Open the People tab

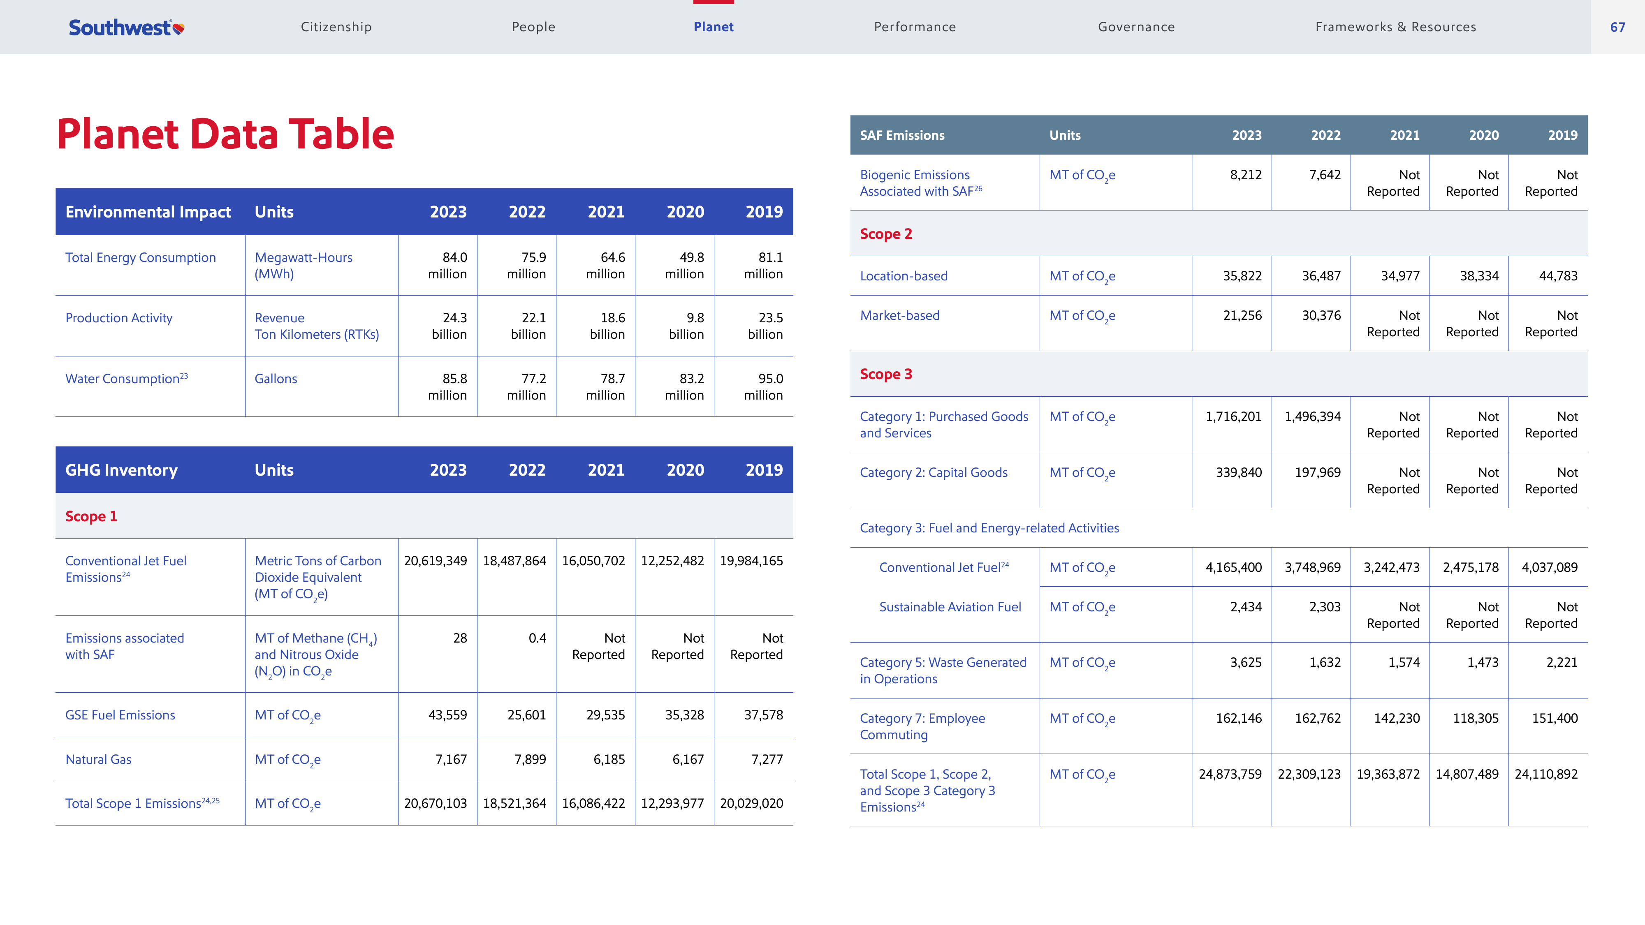click(533, 27)
